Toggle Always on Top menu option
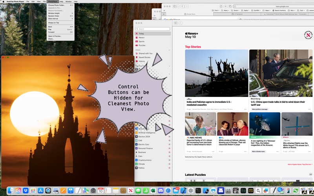314x196 pixels. coord(60,23)
